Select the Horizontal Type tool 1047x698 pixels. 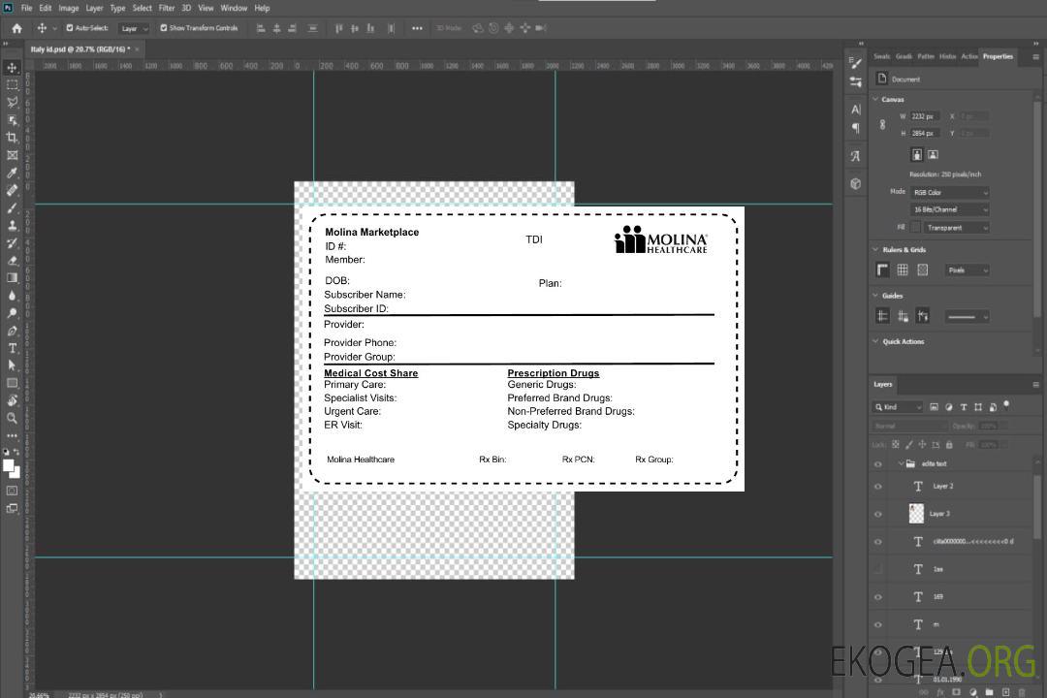(x=12, y=348)
